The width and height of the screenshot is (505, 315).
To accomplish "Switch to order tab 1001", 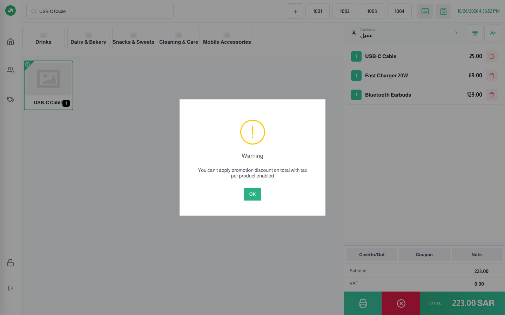I will coord(318,11).
